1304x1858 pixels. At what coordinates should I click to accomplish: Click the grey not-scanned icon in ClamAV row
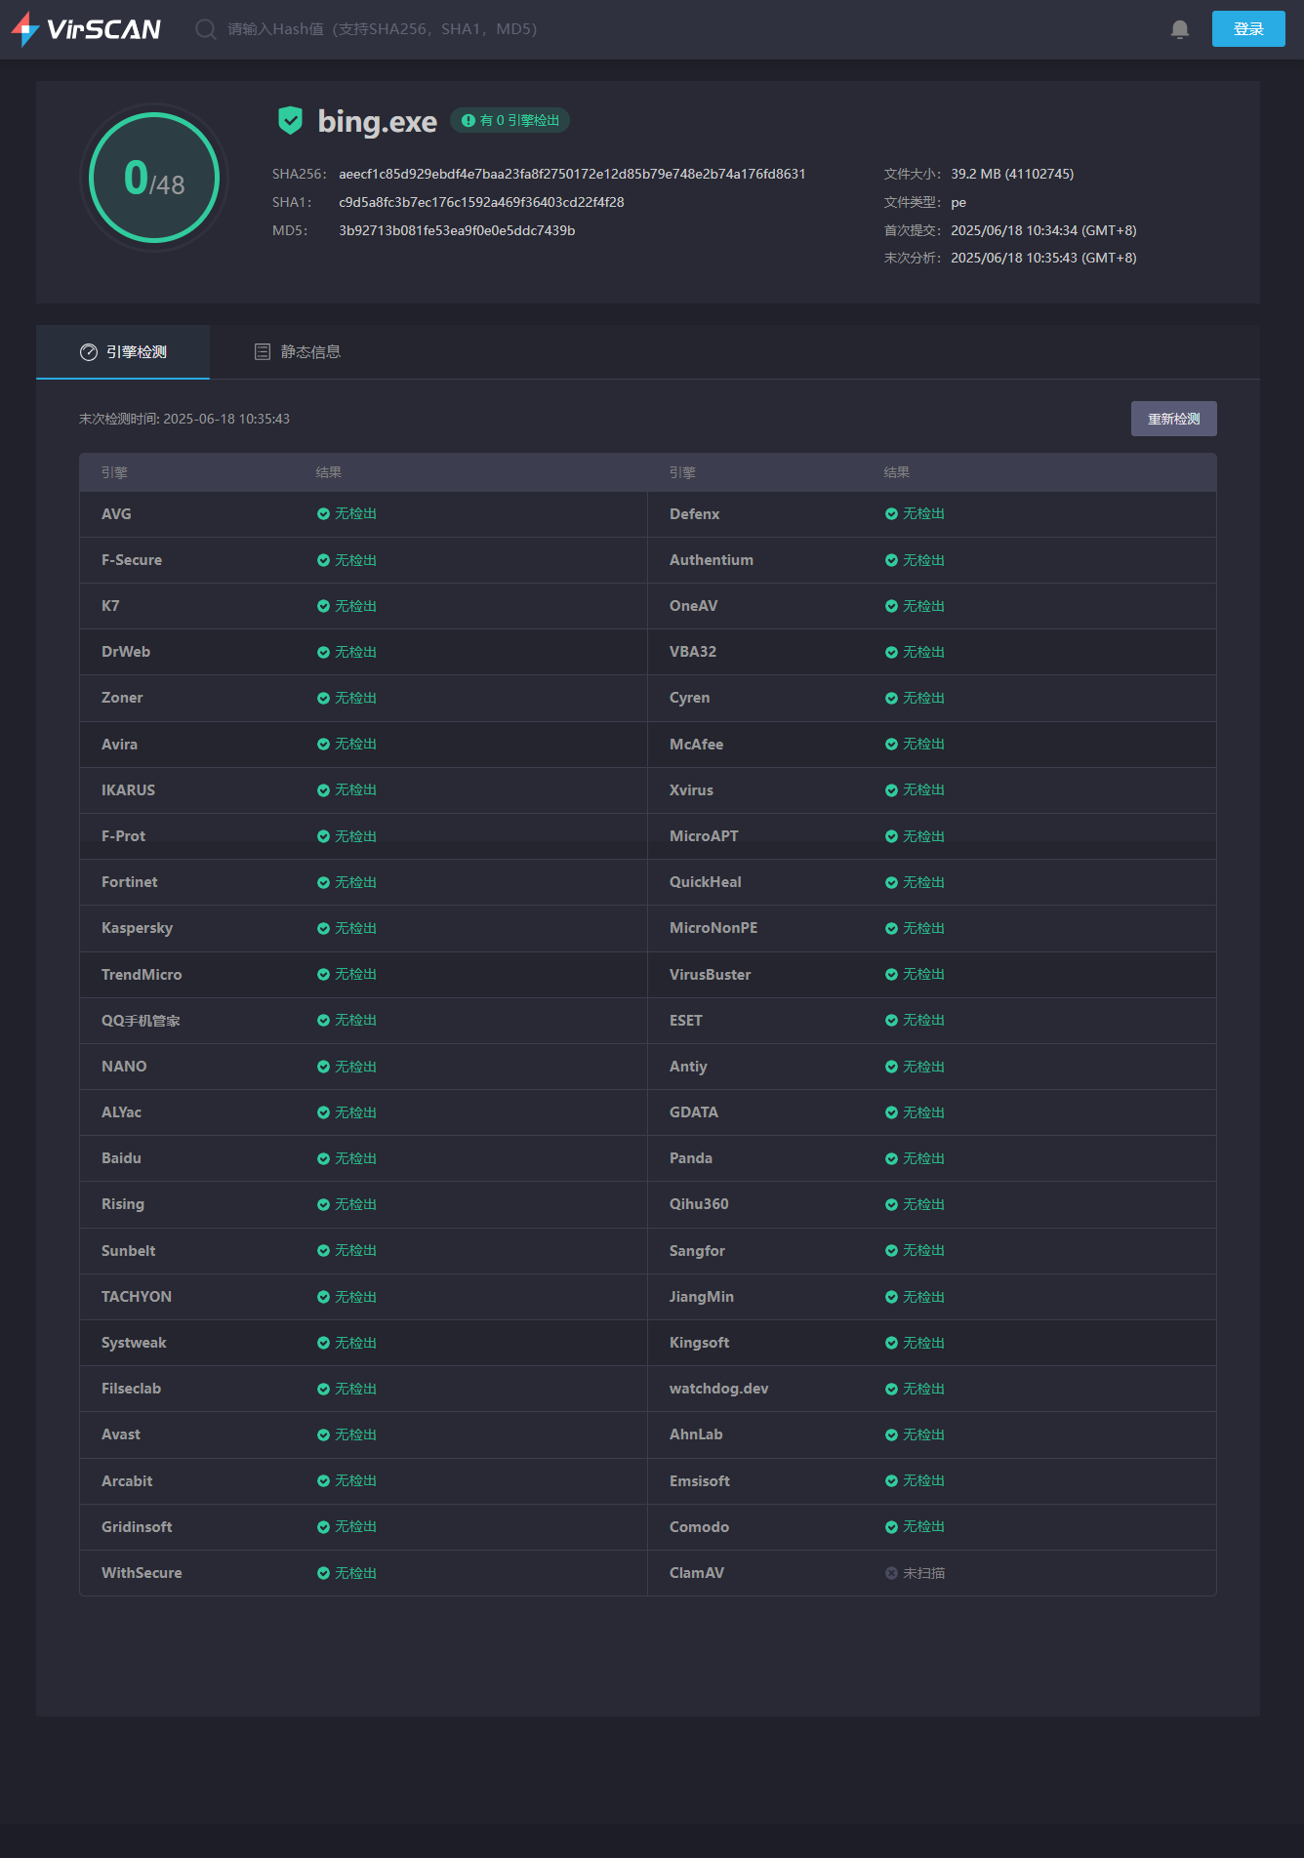pyautogui.click(x=891, y=1573)
